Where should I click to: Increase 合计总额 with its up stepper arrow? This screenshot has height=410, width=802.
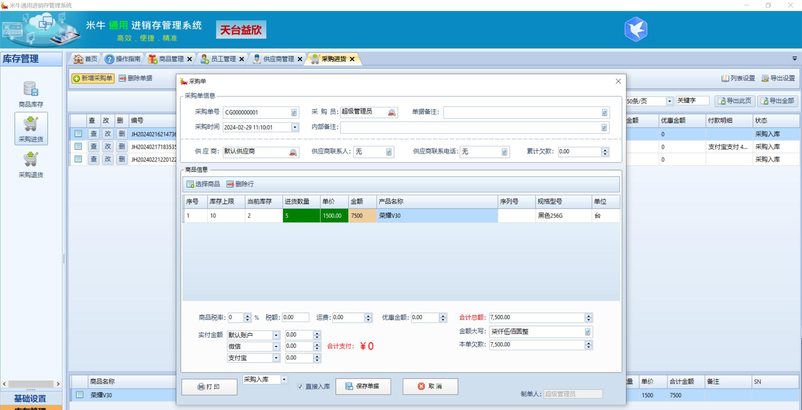click(x=588, y=315)
